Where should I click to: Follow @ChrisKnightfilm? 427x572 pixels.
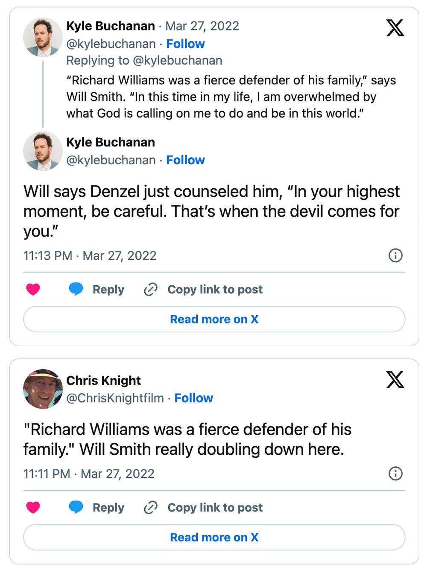tap(193, 398)
